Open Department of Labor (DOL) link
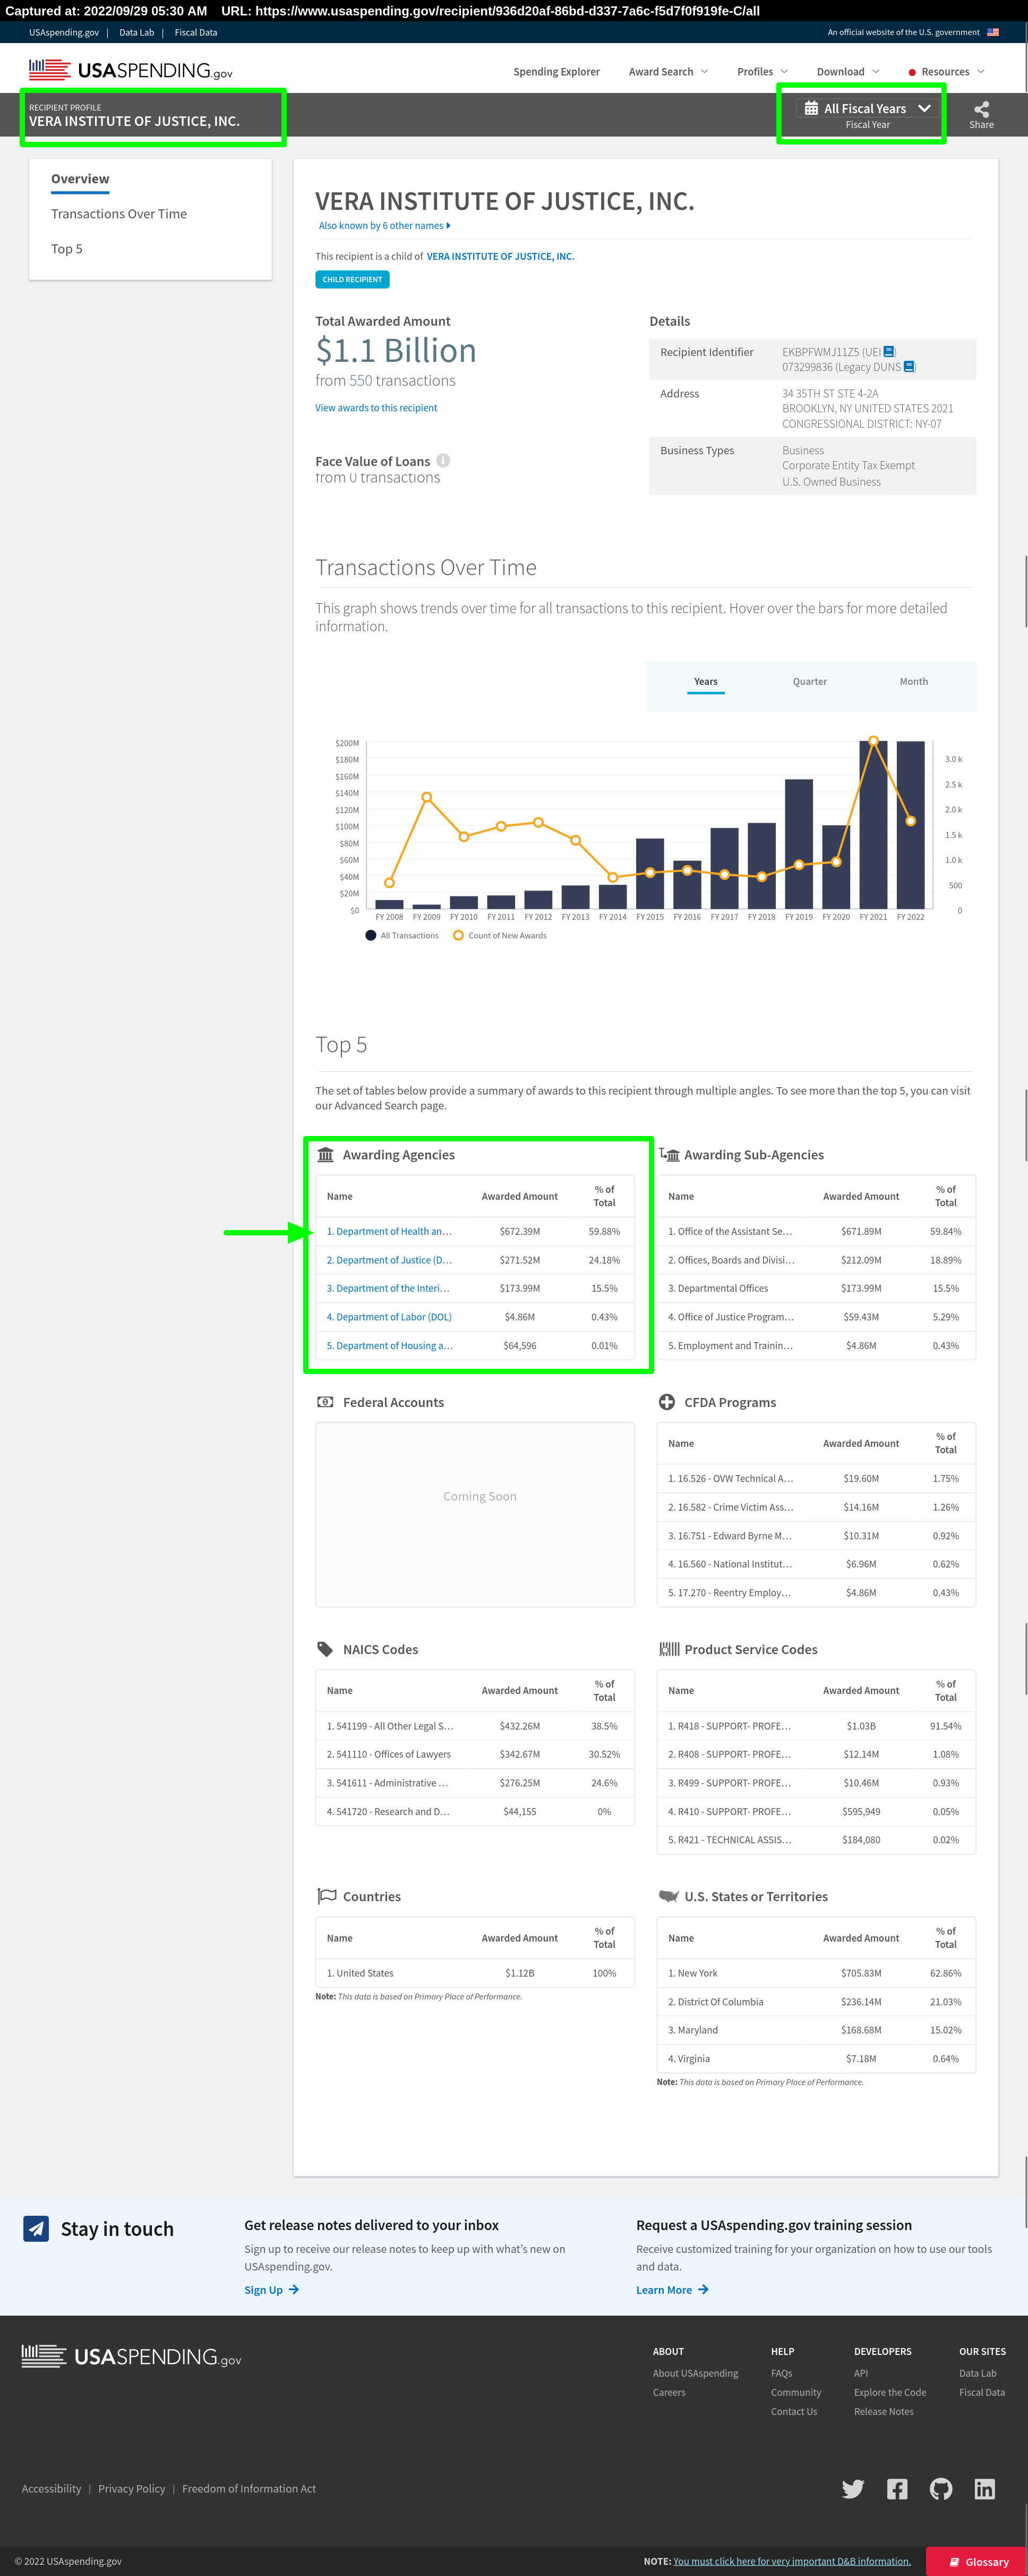Image resolution: width=1028 pixels, height=2576 pixels. click(389, 1317)
